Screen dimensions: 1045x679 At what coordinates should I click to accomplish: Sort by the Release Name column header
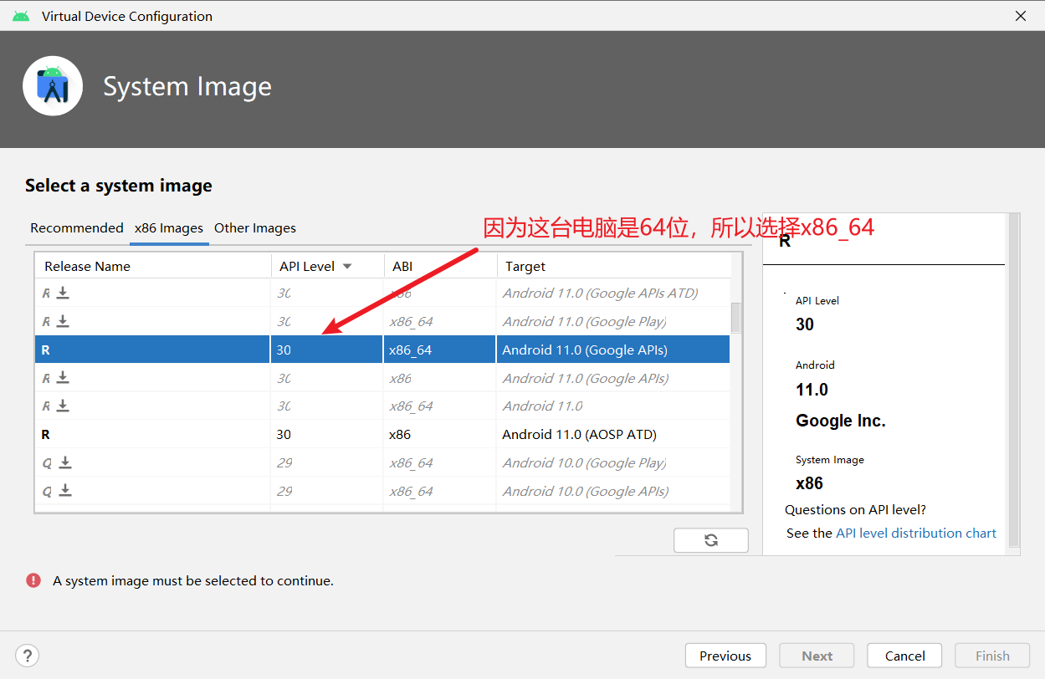(x=152, y=266)
